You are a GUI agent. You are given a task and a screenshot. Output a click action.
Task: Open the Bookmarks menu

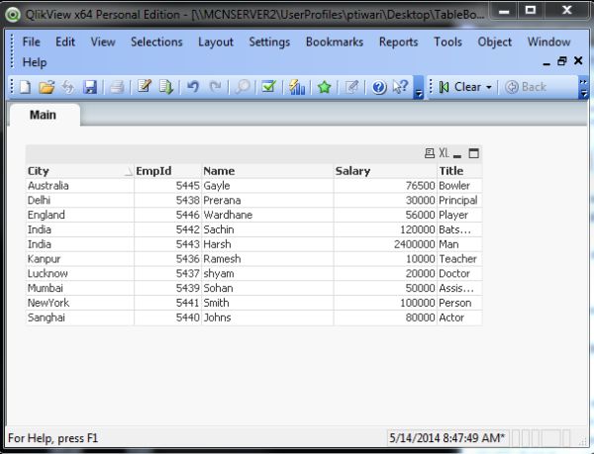pyautogui.click(x=335, y=42)
